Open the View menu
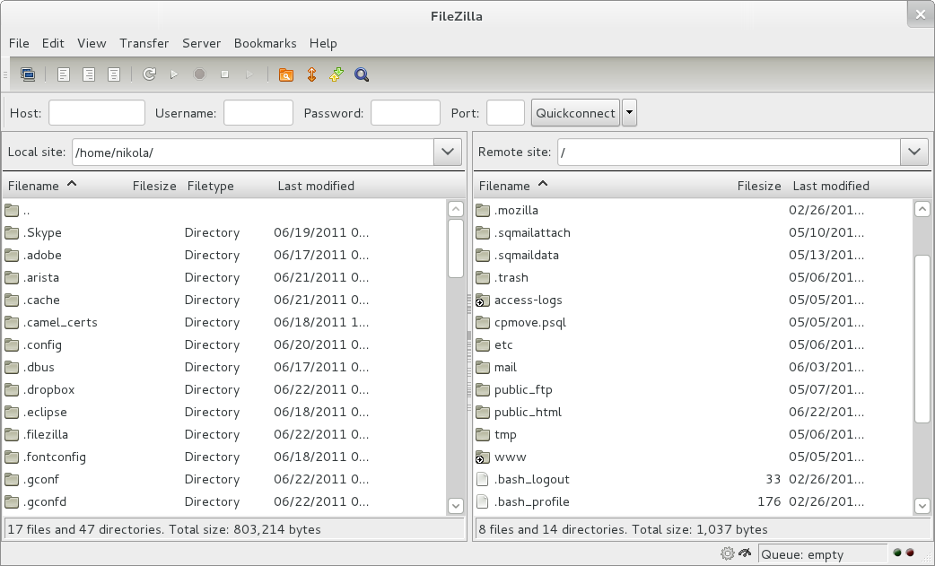935x566 pixels. [92, 43]
